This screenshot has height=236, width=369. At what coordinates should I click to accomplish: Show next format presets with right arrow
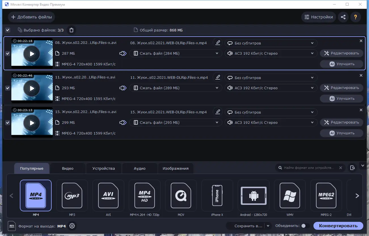tap(357, 195)
